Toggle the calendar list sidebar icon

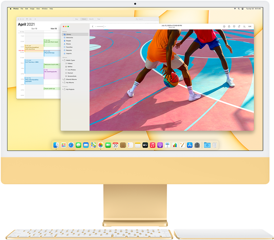(27, 19)
